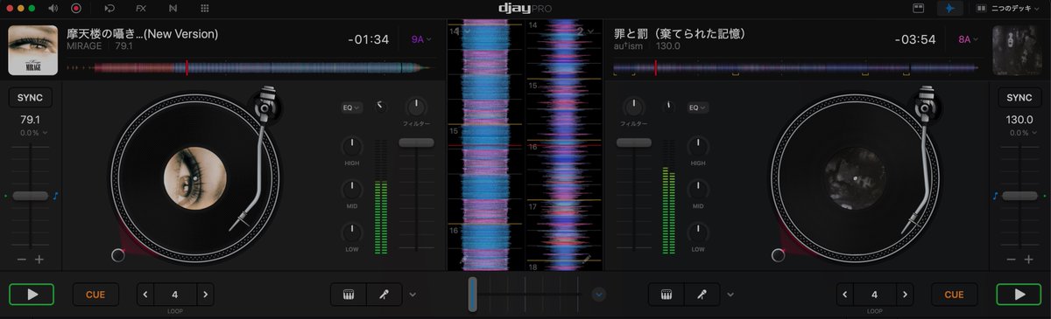Click the left deck HIGH EQ knob

[x=351, y=147]
